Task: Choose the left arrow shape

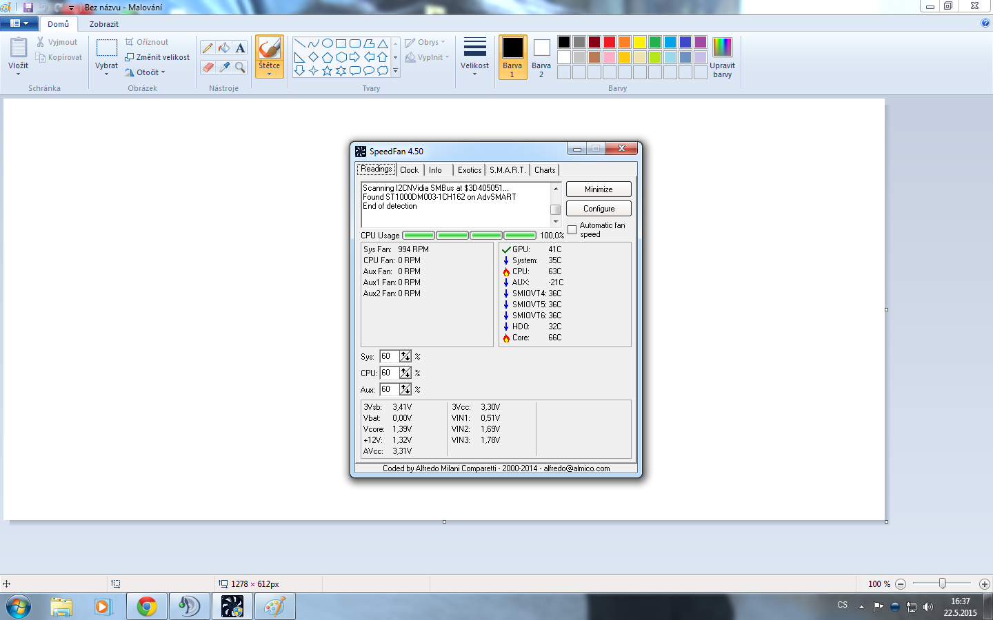Action: (x=368, y=57)
